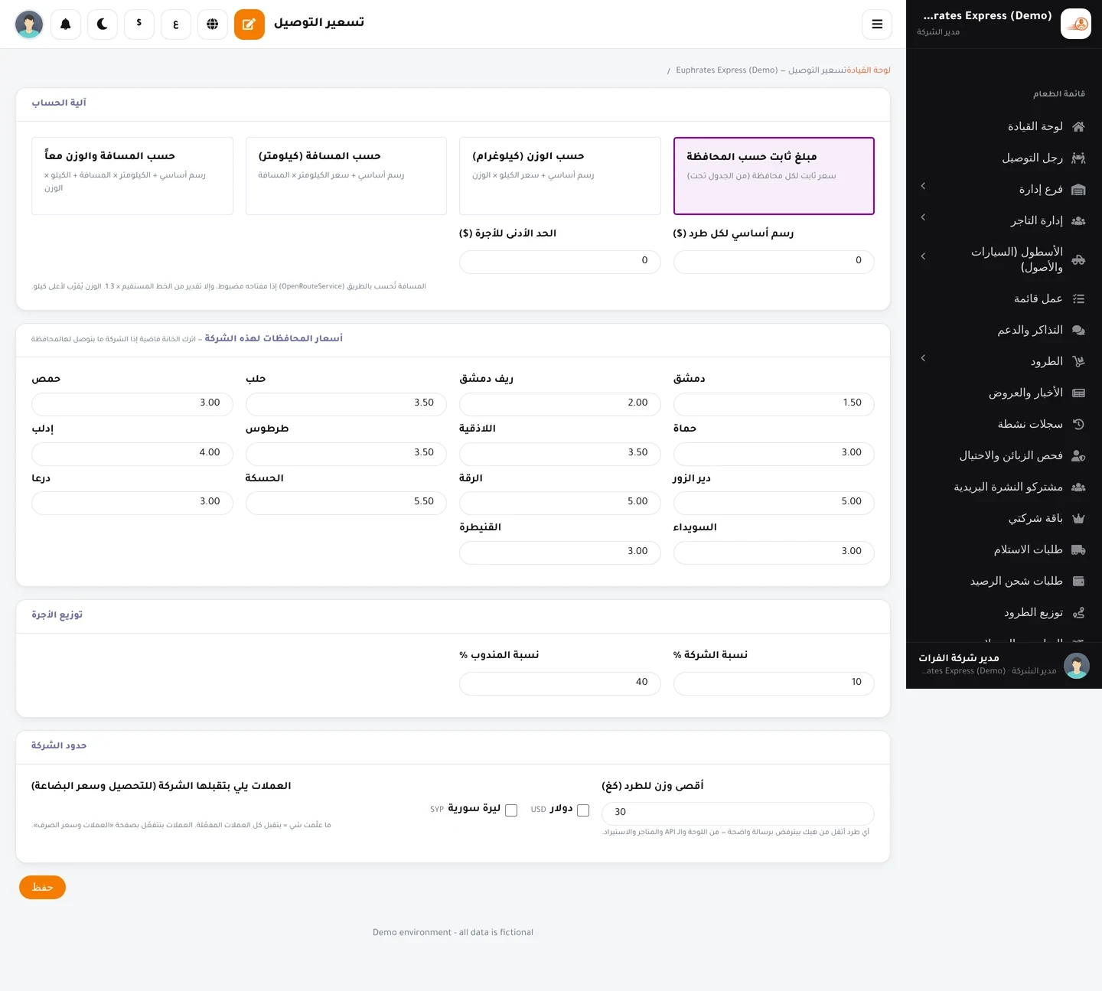This screenshot has height=991, width=1102.
Task: Expand the إدارة التاجر submenu chevron
Action: click(x=923, y=217)
